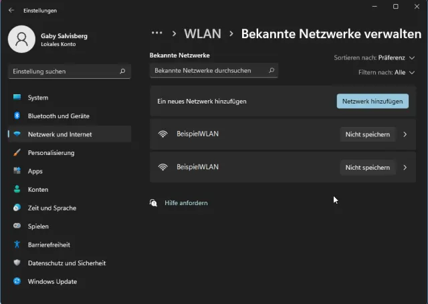Image resolution: width=428 pixels, height=304 pixels.
Task: Click the Personalisierung brush icon
Action: (x=17, y=152)
